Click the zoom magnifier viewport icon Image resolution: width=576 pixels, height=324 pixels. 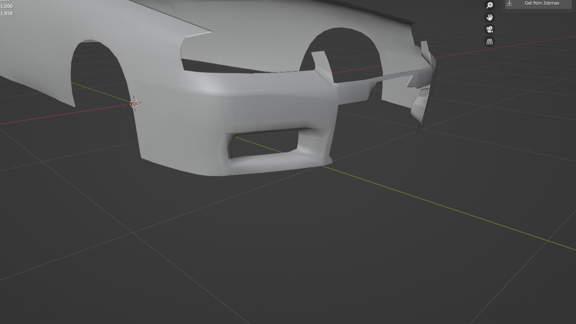490,5
